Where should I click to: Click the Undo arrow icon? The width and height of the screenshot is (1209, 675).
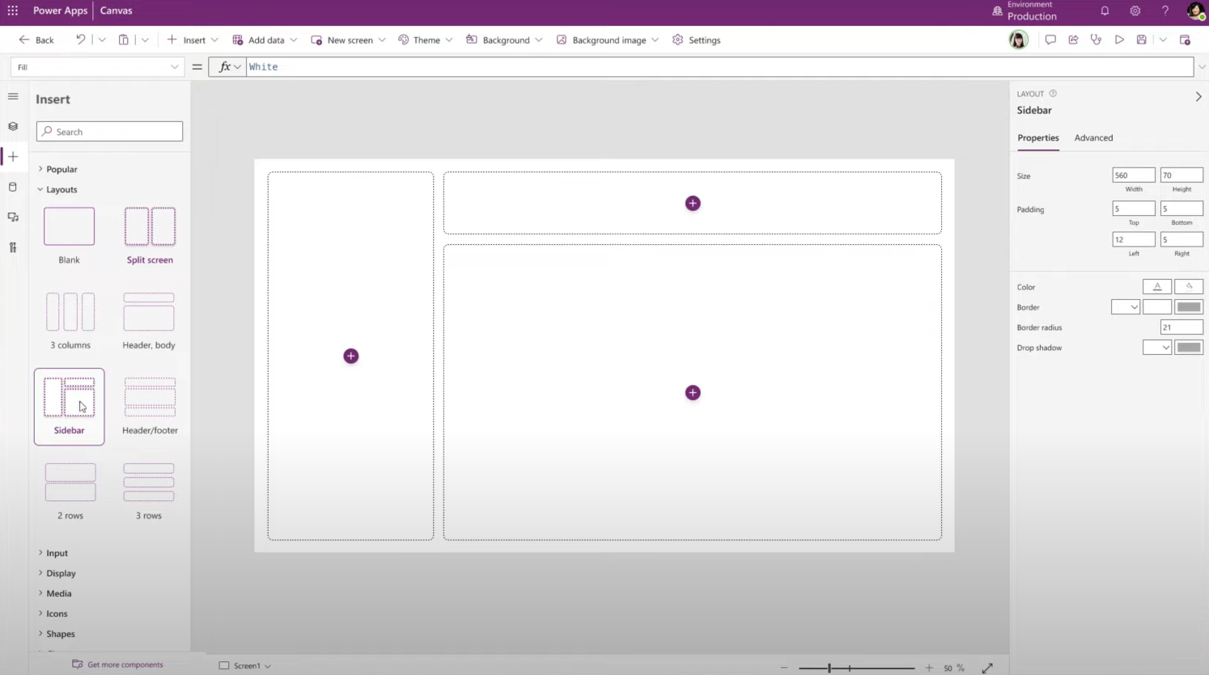coord(80,40)
